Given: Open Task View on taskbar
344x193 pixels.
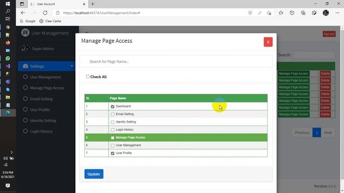Looking at the screenshot, I should point(8,19).
